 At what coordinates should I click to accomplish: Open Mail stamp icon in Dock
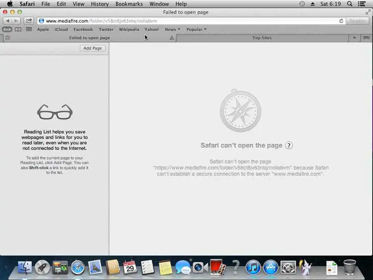pos(95,267)
